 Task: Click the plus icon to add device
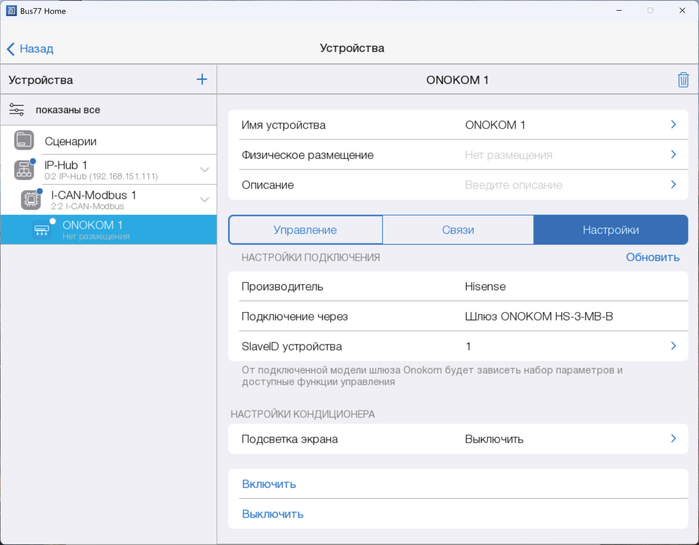point(202,79)
